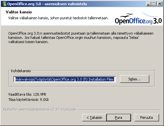Click the description paragraph about installation files
Viewport: 164px width, 126px height.
coord(81,38)
